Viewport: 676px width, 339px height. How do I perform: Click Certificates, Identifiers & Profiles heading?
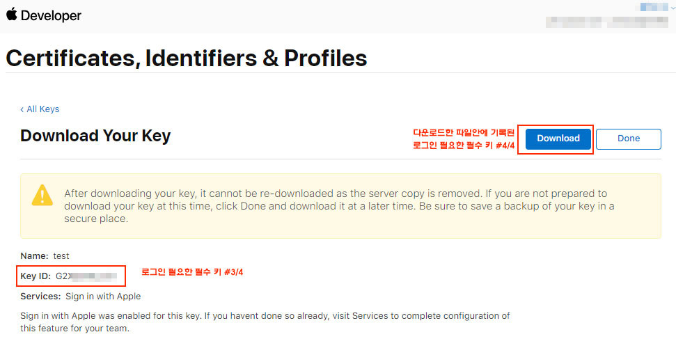tap(187, 58)
